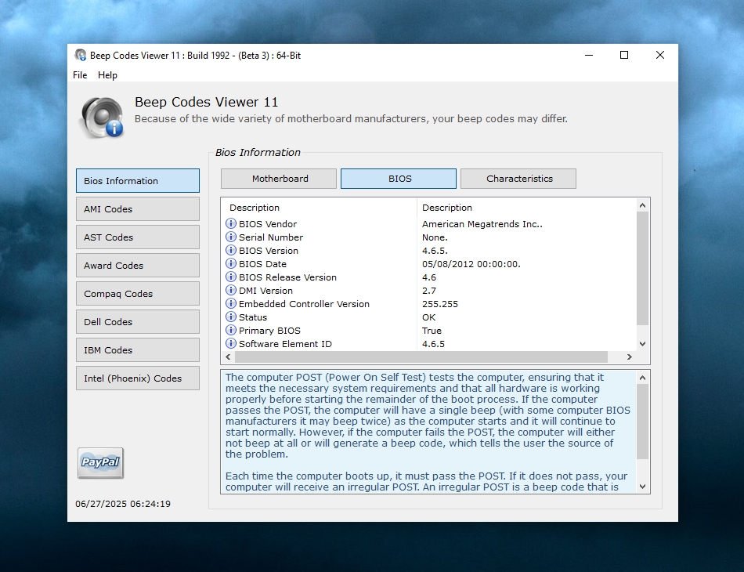Screen dimensions: 744x572
Task: Click the app icon in the title bar
Action: point(81,56)
